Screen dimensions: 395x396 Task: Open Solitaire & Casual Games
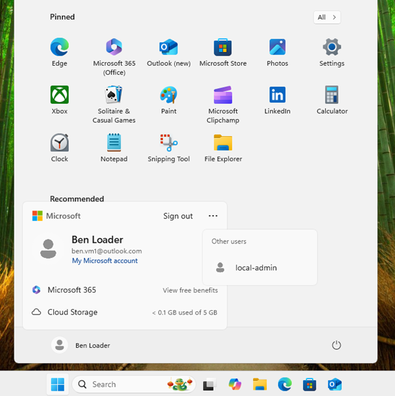(114, 105)
